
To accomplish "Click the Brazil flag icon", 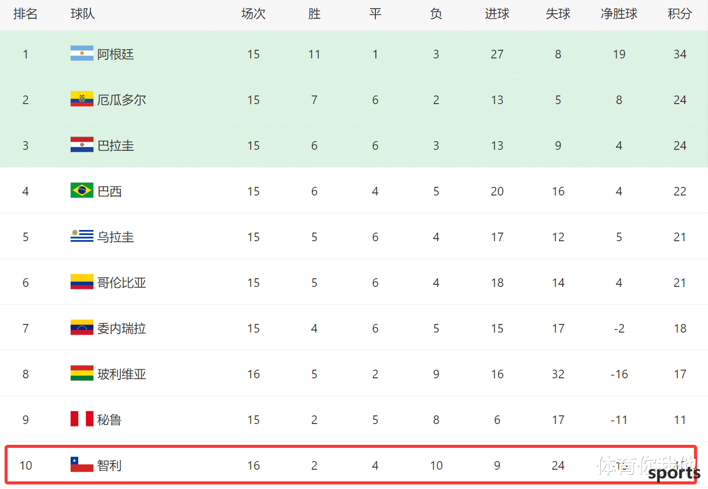I will [82, 190].
